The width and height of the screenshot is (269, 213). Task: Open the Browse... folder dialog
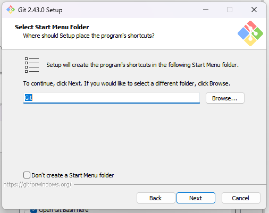tap(225, 98)
